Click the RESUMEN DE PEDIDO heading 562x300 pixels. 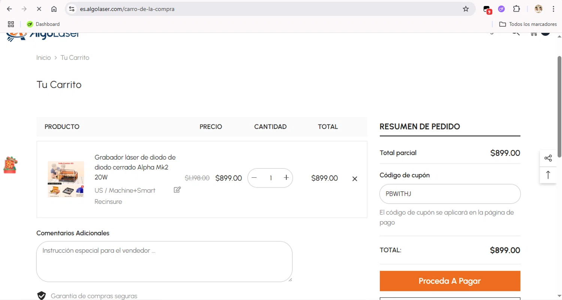[420, 127]
